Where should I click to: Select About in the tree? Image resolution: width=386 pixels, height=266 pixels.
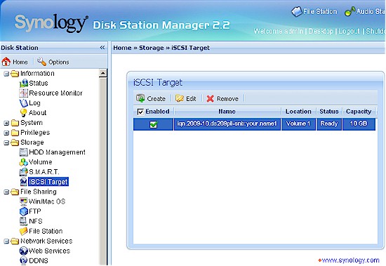tap(37, 113)
